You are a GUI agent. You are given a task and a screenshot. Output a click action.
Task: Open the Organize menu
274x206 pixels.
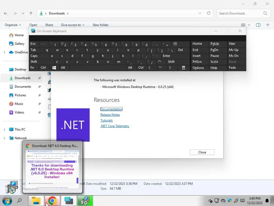click(13, 25)
